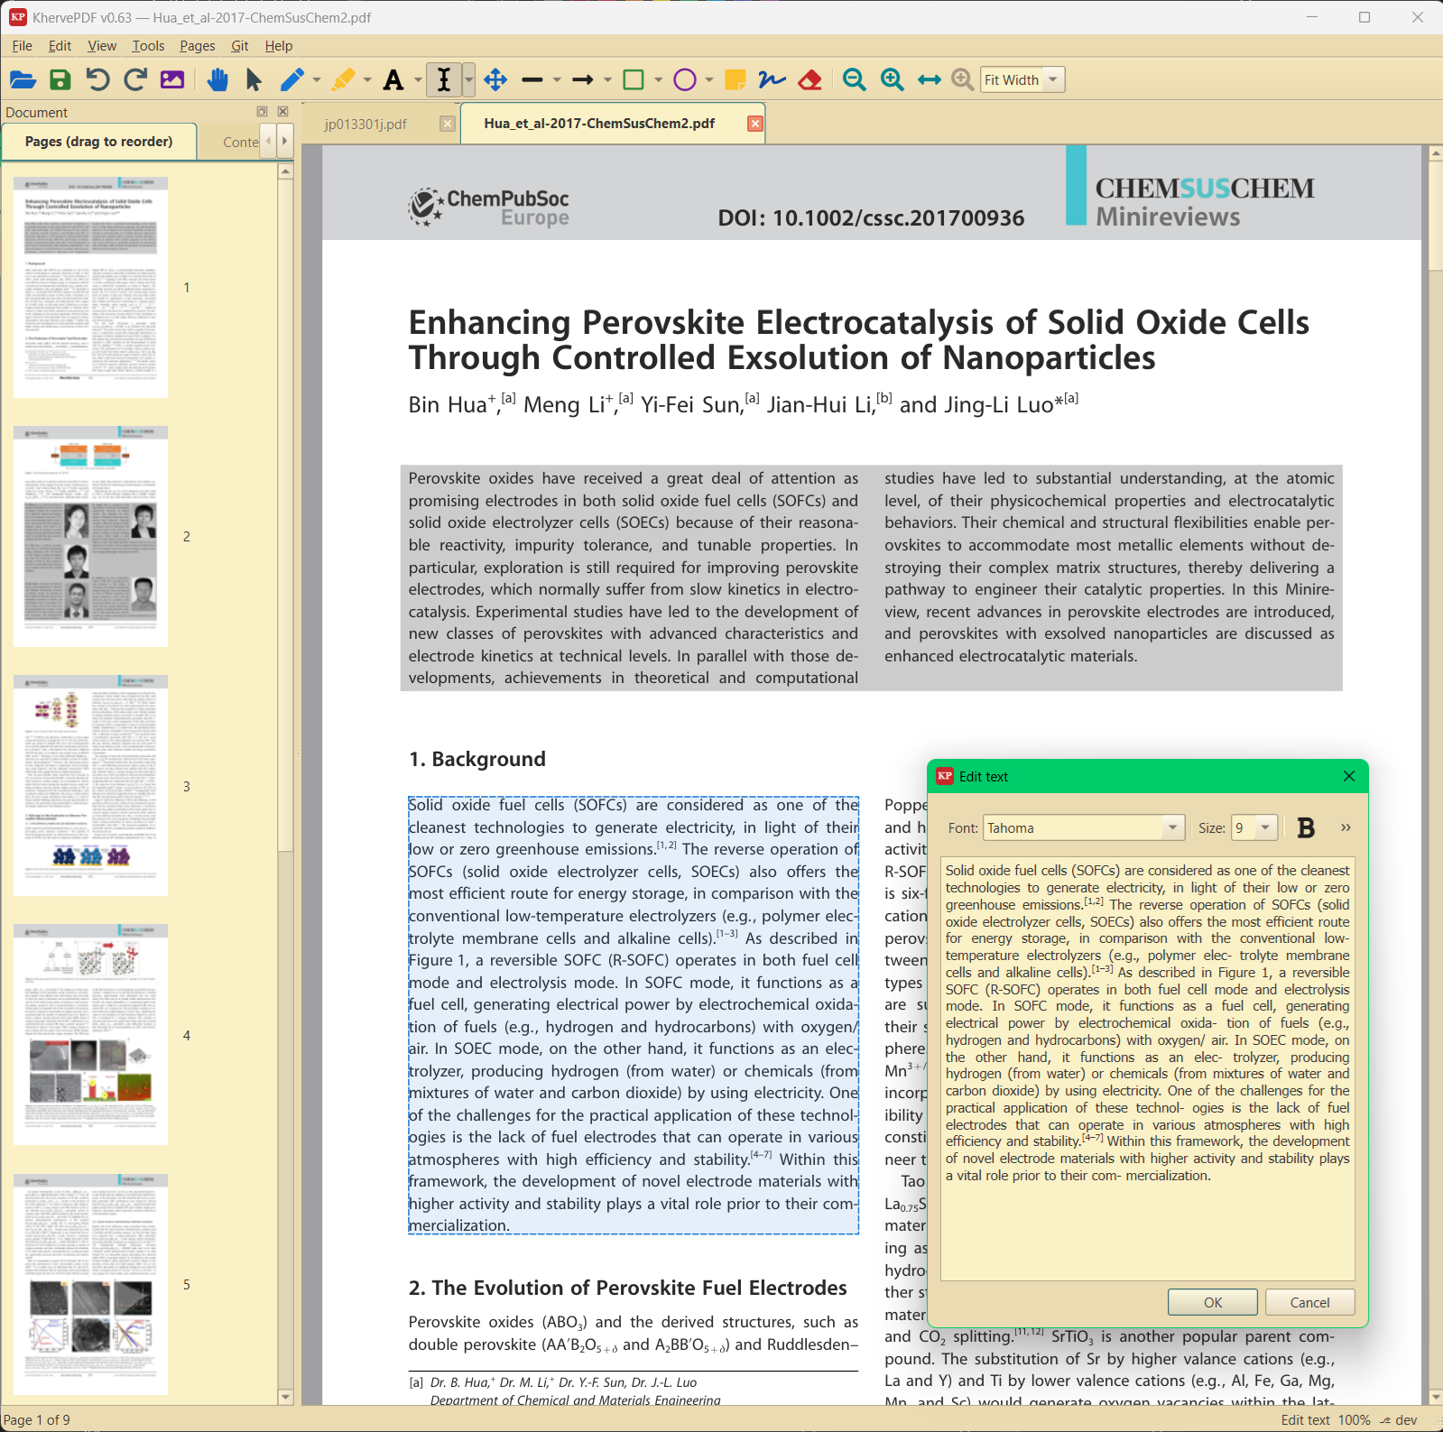This screenshot has width=1443, height=1432.
Task: Click the Insert image icon
Action: tap(172, 79)
